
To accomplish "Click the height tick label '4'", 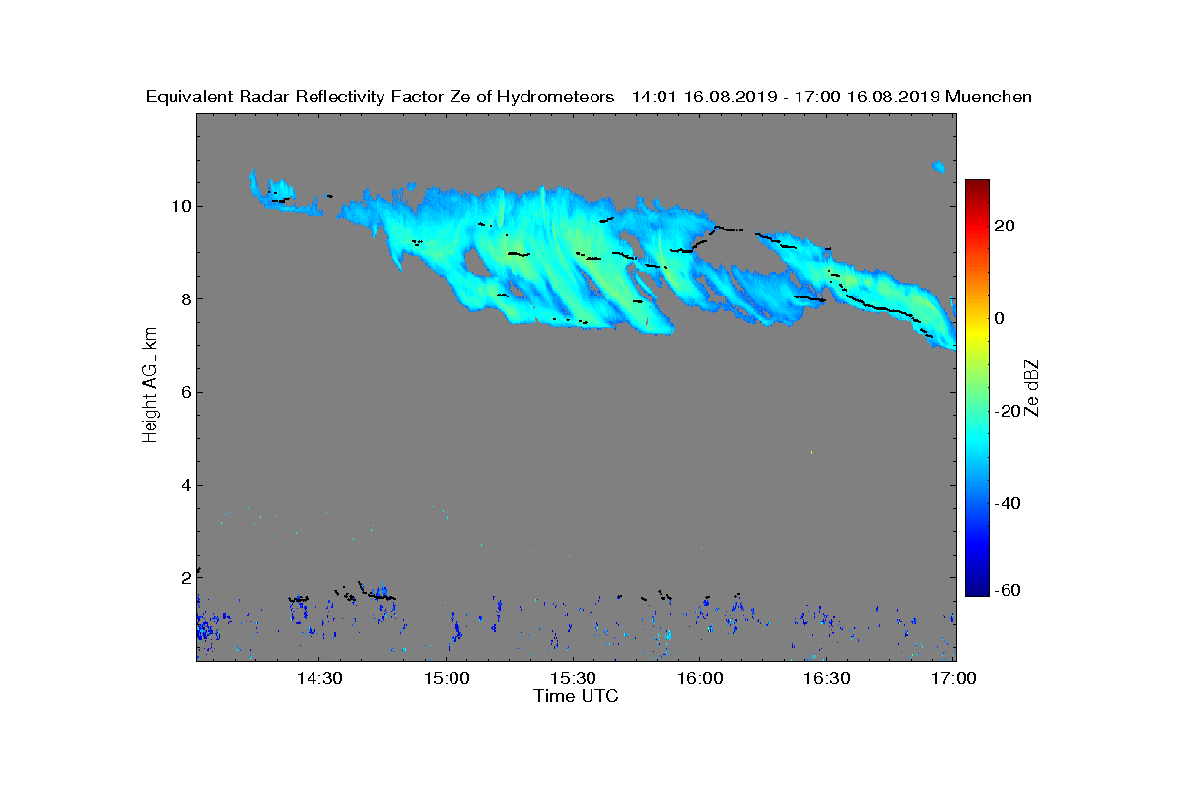I will (x=185, y=485).
